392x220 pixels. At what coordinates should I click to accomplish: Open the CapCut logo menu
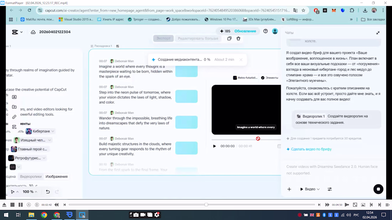pyautogui.click(x=17, y=32)
